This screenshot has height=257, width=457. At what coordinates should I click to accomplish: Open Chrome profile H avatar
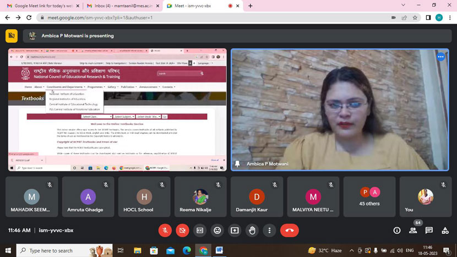pyautogui.click(x=439, y=18)
